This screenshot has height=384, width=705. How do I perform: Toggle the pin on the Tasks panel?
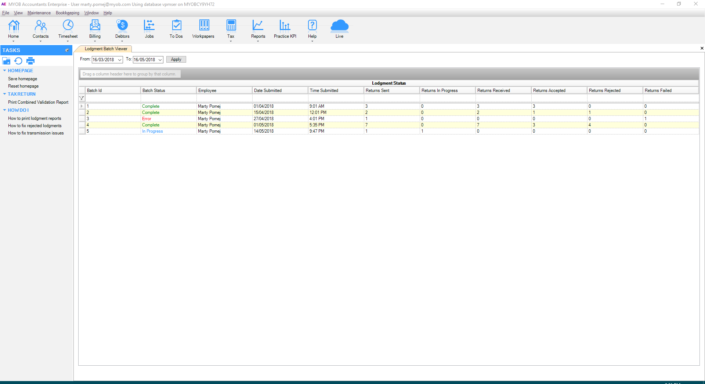[x=67, y=50]
